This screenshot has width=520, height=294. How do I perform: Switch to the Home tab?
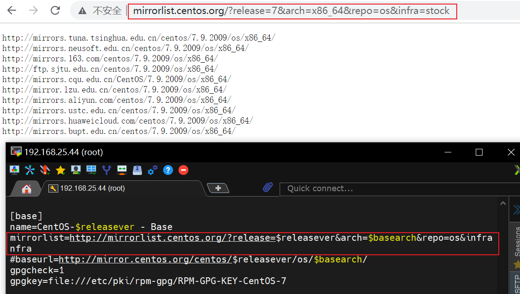[x=27, y=188]
